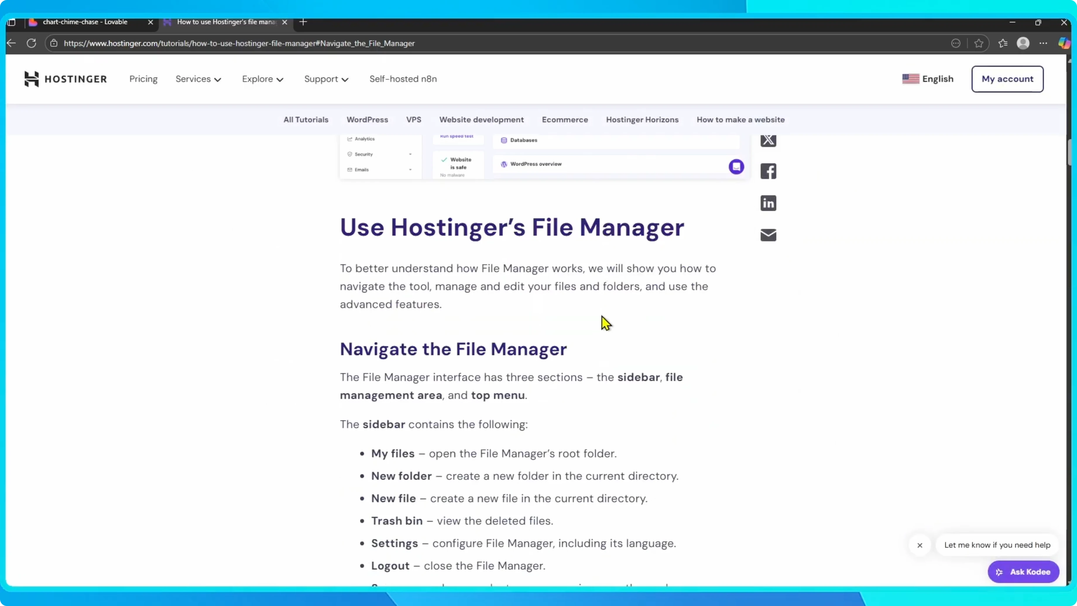Image resolution: width=1077 pixels, height=606 pixels.
Task: Click the 'New file' list item
Action: coord(509,499)
